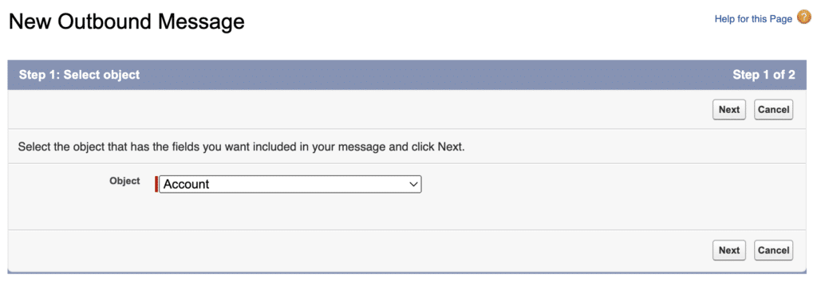Image resolution: width=817 pixels, height=289 pixels.
Task: Click the blank area left of bottom Next button
Action: (360, 250)
